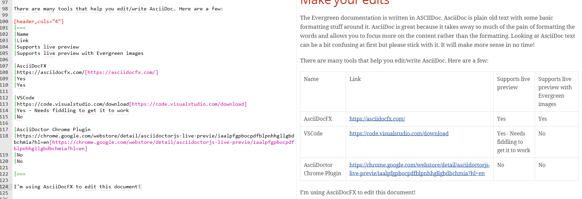Click 'I'm using AsciiDocFX' sentence in preview

pos(357,192)
